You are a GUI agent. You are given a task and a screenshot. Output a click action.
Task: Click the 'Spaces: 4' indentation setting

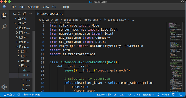(x=148, y=95)
